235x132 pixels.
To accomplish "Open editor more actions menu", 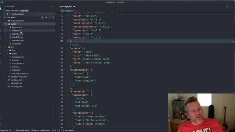I will pos(231,7).
